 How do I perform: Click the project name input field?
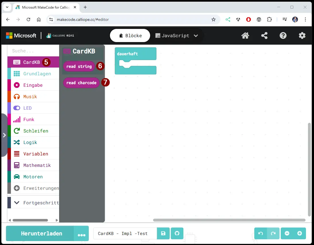[x=125, y=234]
